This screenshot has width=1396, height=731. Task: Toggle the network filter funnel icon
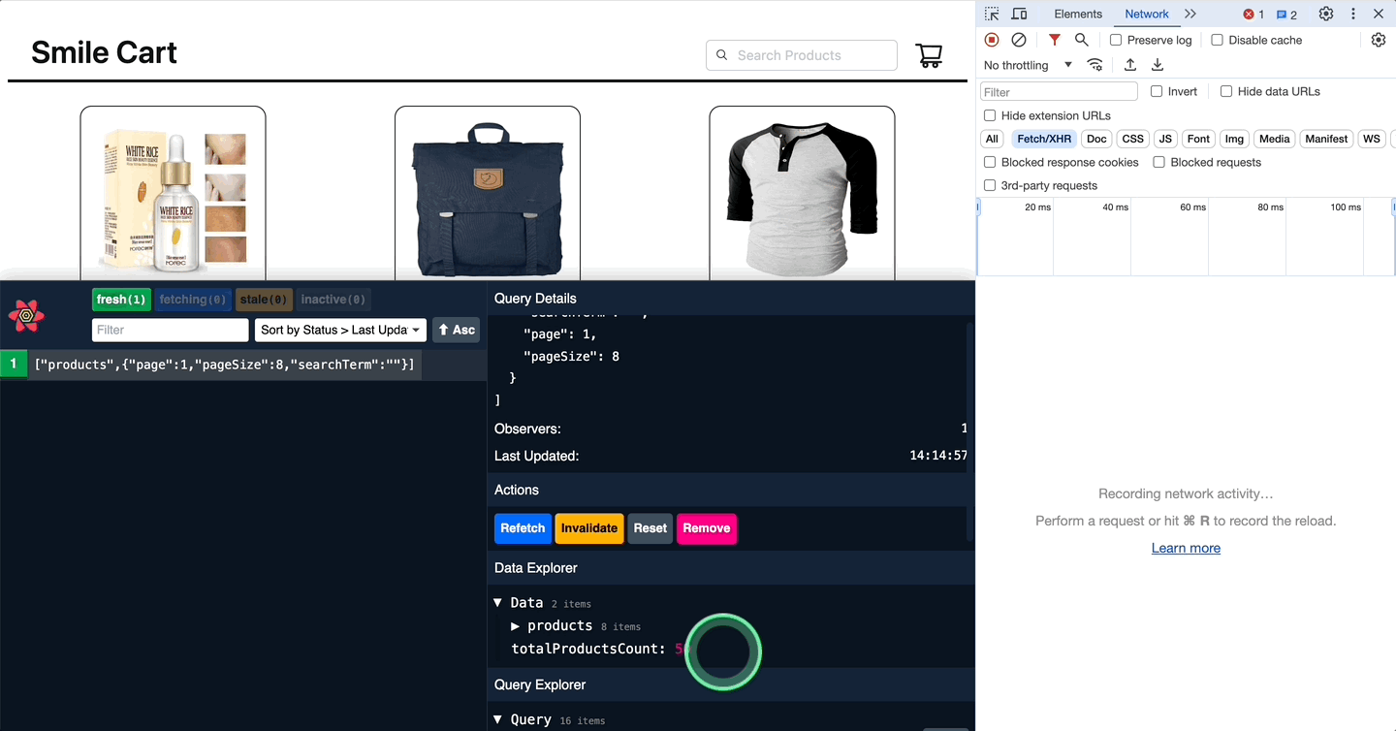tap(1054, 40)
